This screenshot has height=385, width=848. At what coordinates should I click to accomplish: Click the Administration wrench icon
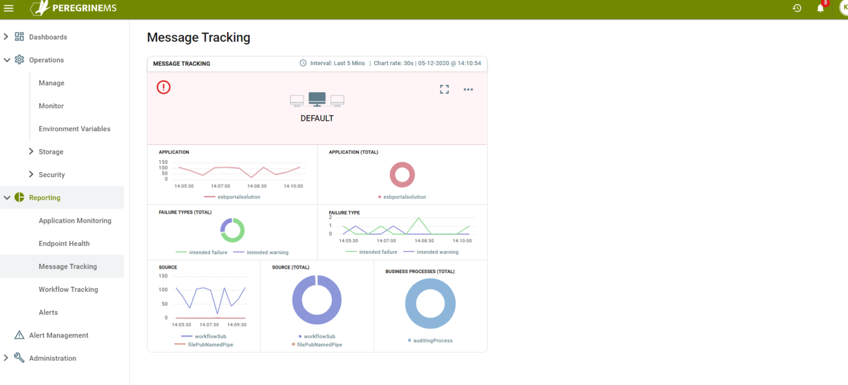click(18, 357)
